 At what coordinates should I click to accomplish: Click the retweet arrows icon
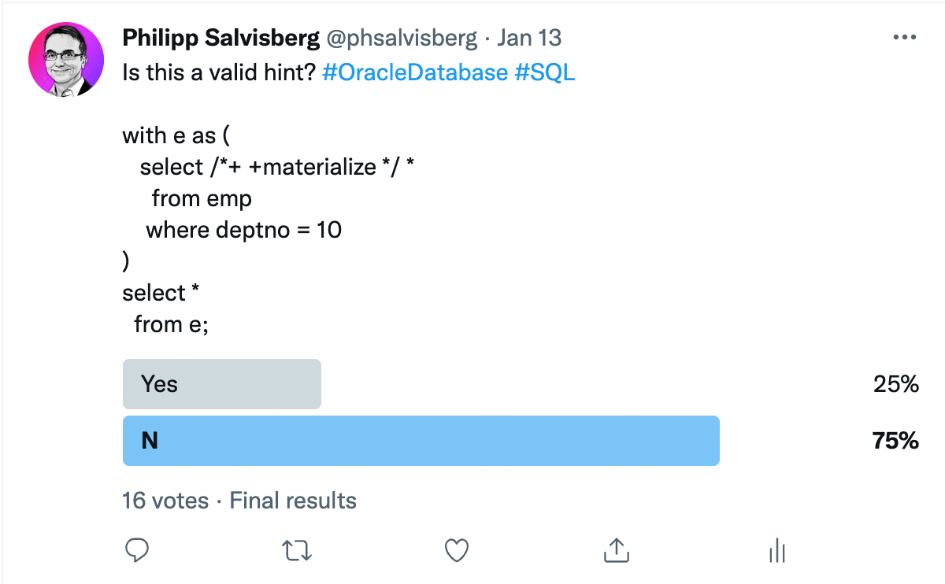(297, 550)
